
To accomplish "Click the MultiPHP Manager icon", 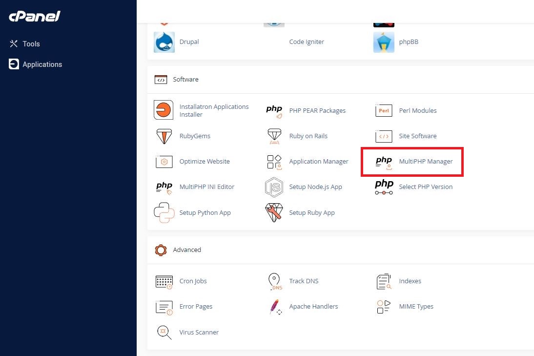I will (384, 163).
